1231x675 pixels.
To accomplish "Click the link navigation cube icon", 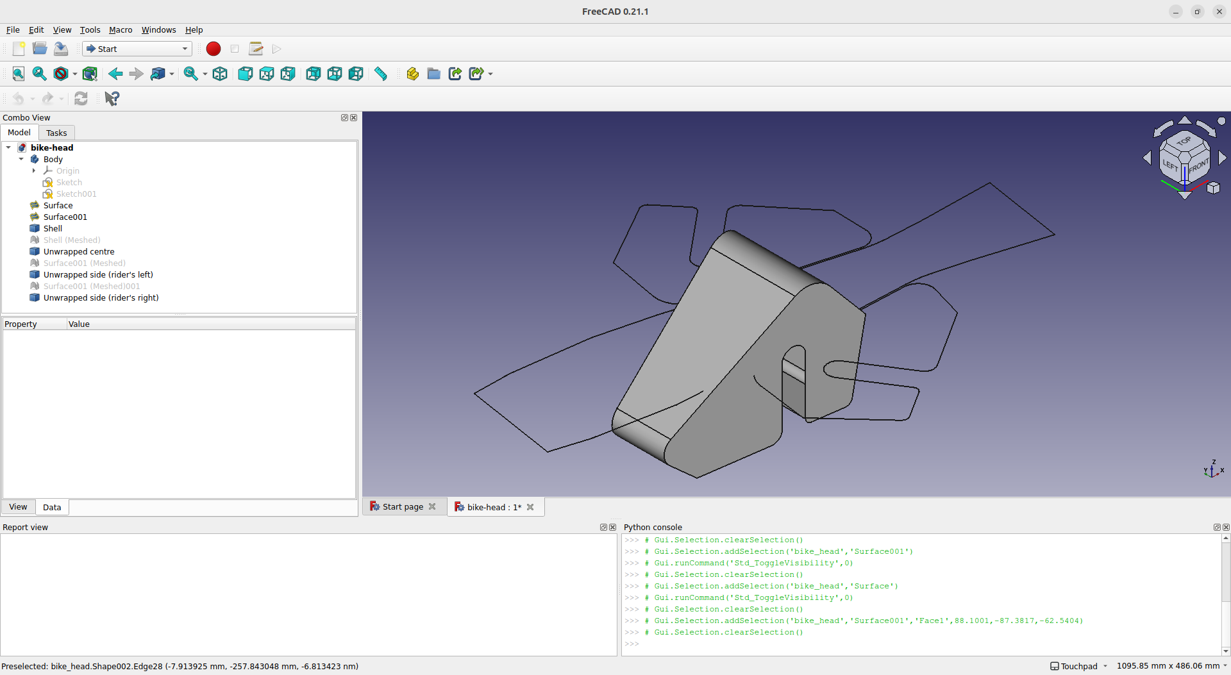I will (x=158, y=74).
